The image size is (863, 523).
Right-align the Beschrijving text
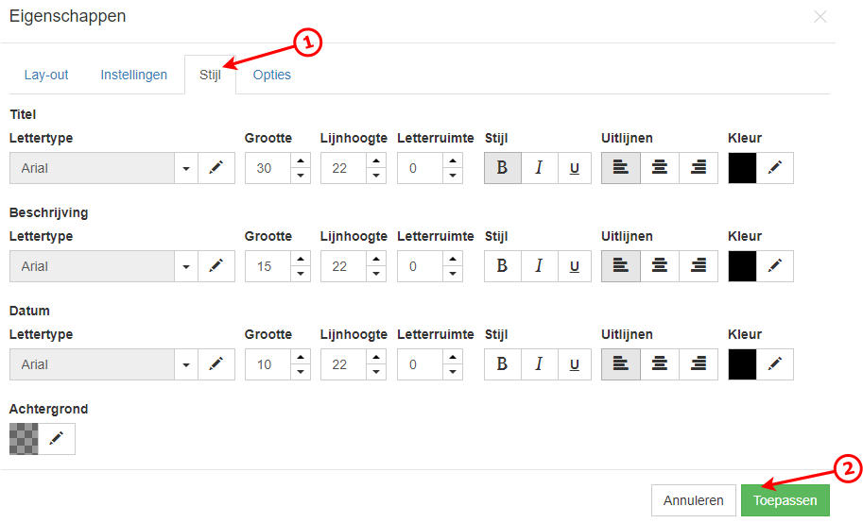[699, 266]
